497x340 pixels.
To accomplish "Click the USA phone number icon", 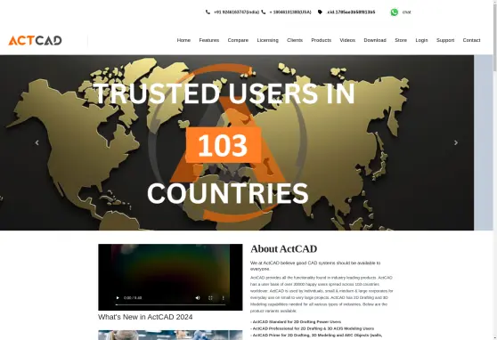I will point(264,12).
